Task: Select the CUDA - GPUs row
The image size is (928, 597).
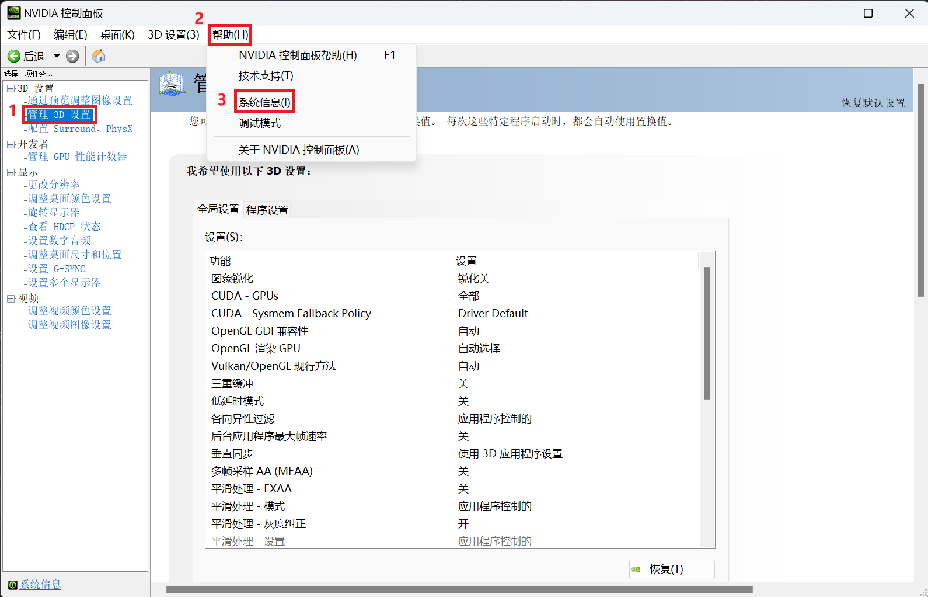Action: coord(452,296)
